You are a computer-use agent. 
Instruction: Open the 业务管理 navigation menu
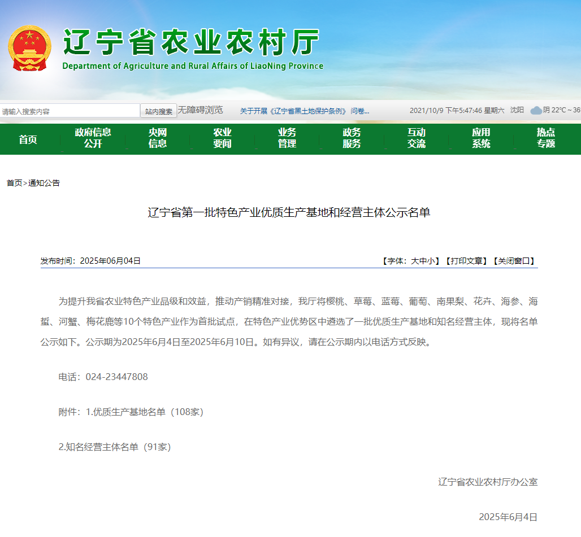[287, 138]
